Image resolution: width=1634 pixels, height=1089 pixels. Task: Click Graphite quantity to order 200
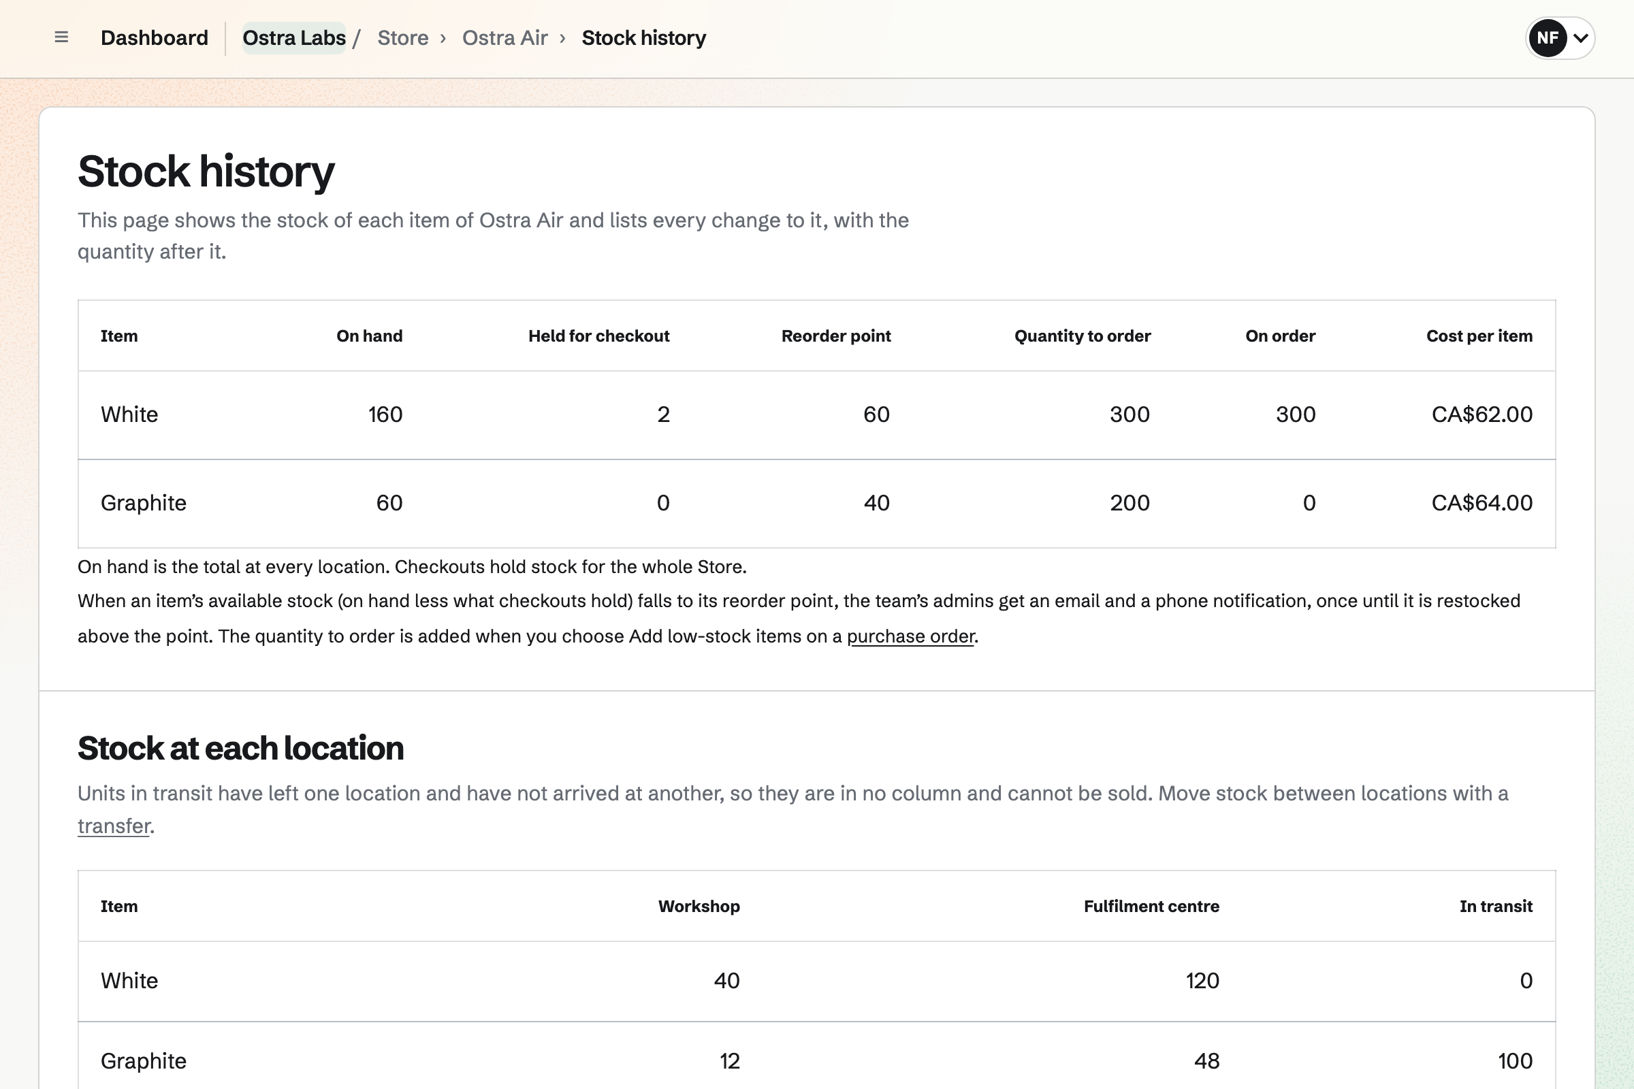(1130, 503)
